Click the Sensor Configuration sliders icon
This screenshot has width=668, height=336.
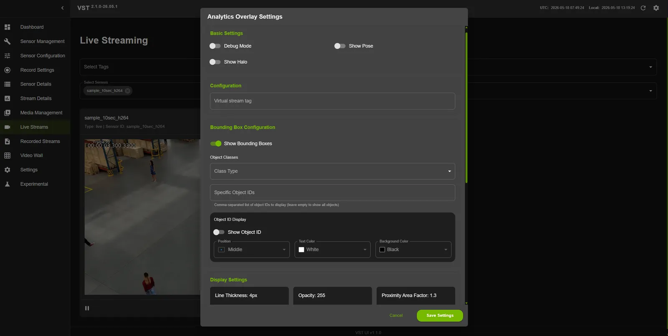[x=7, y=56]
